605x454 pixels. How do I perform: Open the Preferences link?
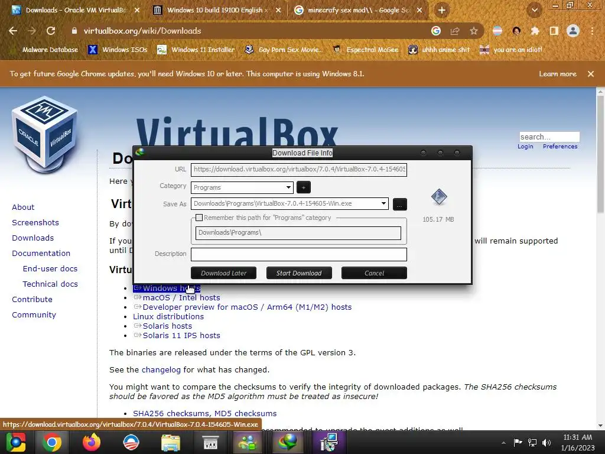560,147
